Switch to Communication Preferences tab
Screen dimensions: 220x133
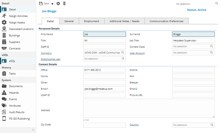166,21
